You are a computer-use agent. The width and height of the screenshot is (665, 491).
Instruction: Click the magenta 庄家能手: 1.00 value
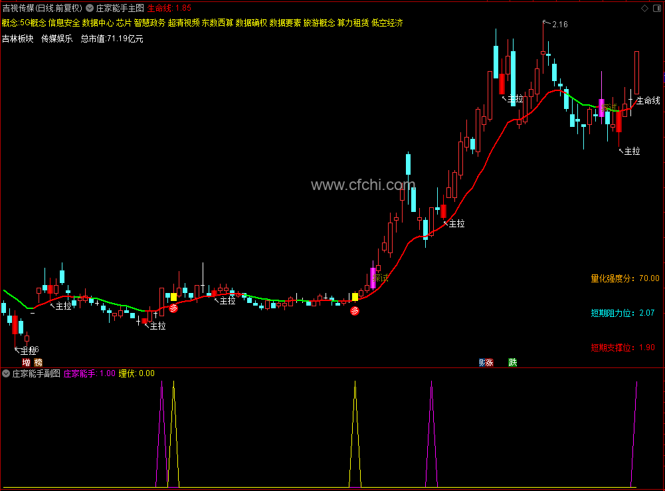[x=90, y=373]
